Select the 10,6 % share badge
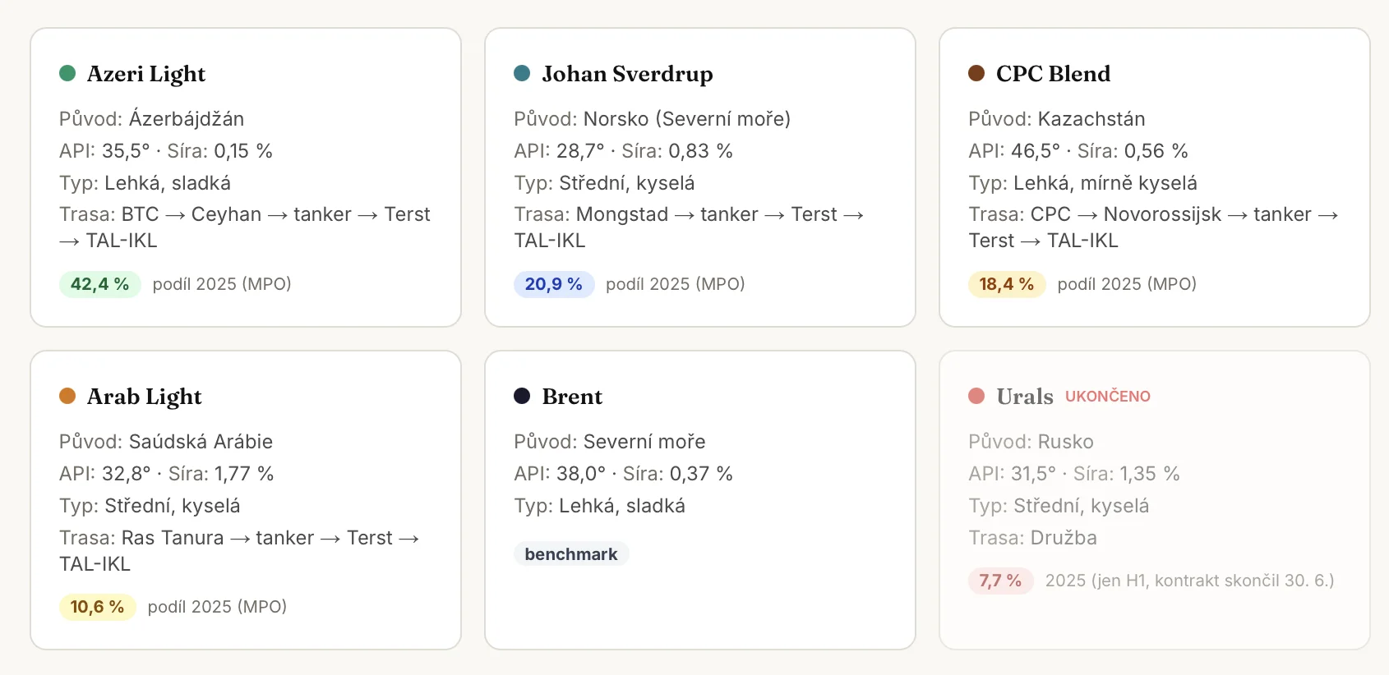The height and width of the screenshot is (675, 1389). pos(97,607)
